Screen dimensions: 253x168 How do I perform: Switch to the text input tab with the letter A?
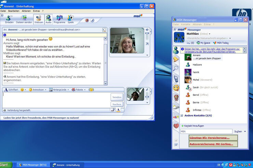[118, 110]
